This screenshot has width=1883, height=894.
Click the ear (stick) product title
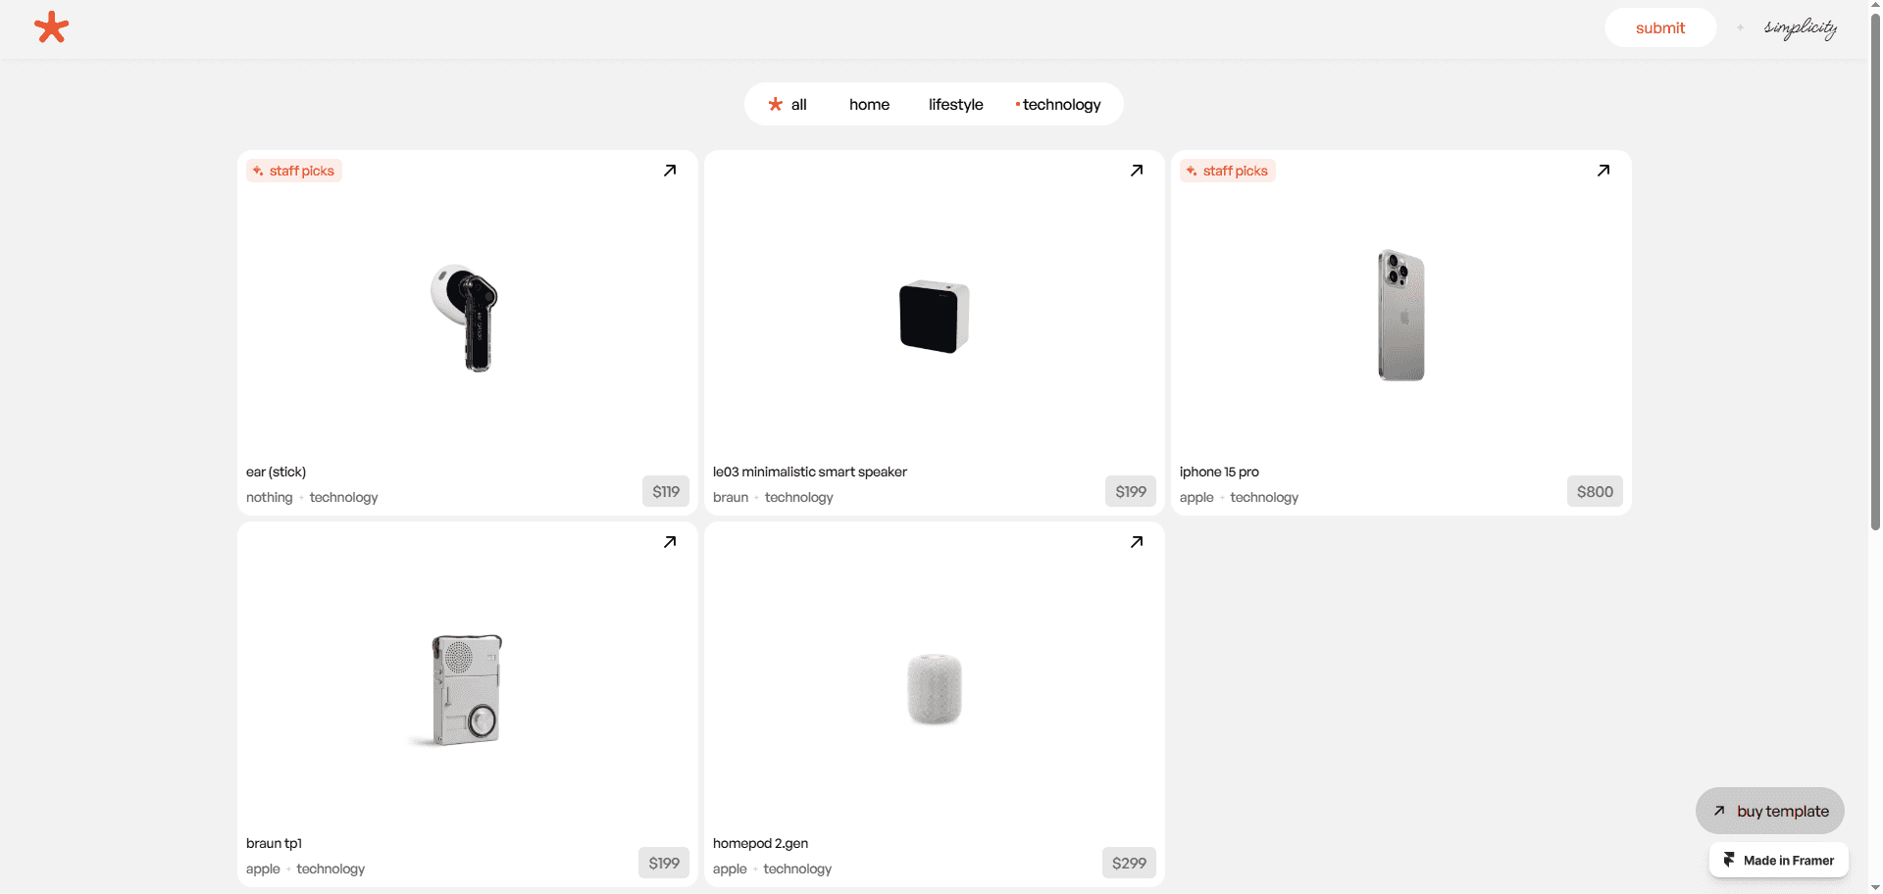276,472
